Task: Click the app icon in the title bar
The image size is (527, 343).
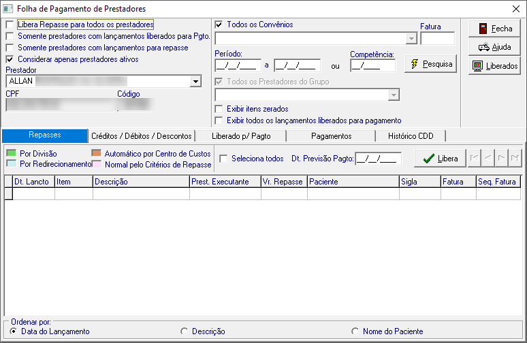Action: click(7, 9)
